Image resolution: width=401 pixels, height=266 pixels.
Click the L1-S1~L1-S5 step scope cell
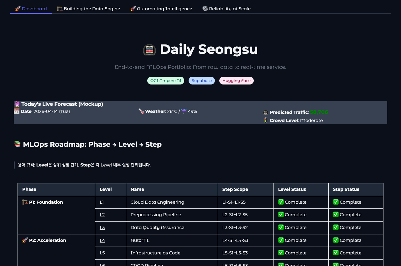246,202
